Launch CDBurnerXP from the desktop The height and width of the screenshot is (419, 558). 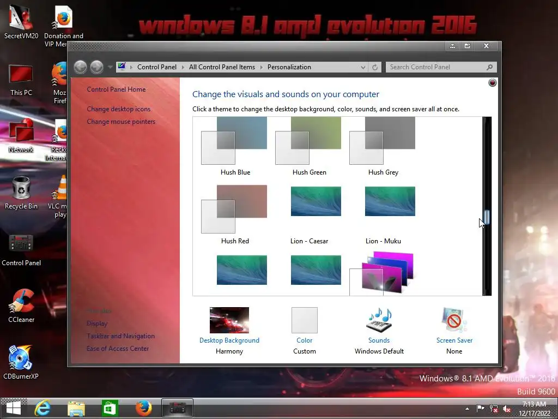21,362
